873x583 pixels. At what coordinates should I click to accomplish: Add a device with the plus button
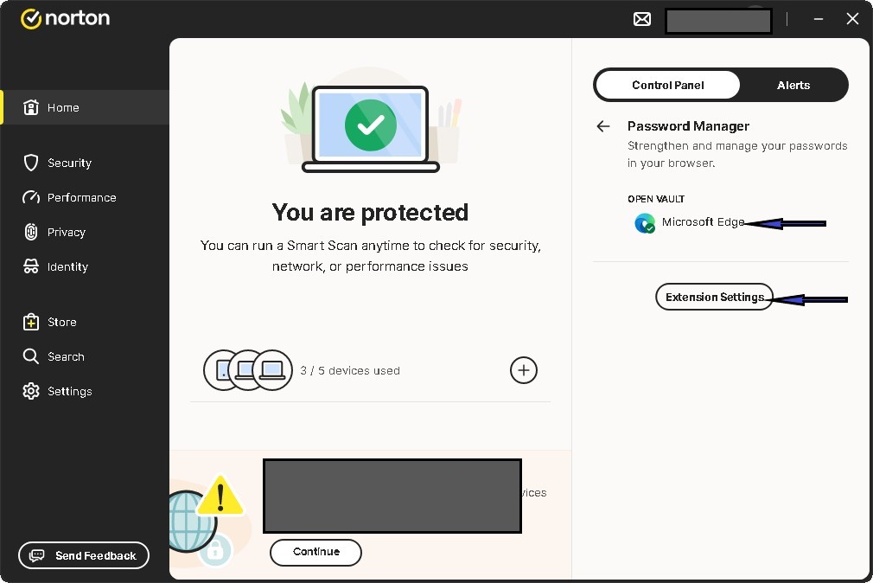coord(524,370)
